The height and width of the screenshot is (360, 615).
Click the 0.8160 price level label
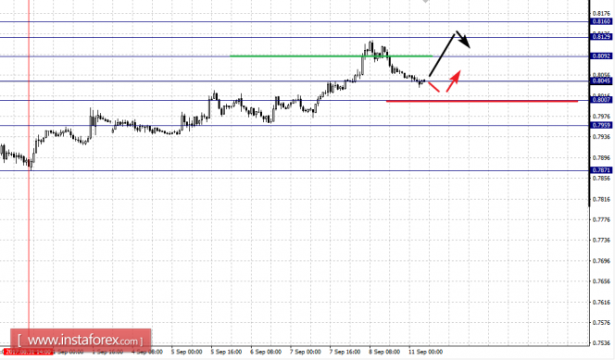[601, 21]
